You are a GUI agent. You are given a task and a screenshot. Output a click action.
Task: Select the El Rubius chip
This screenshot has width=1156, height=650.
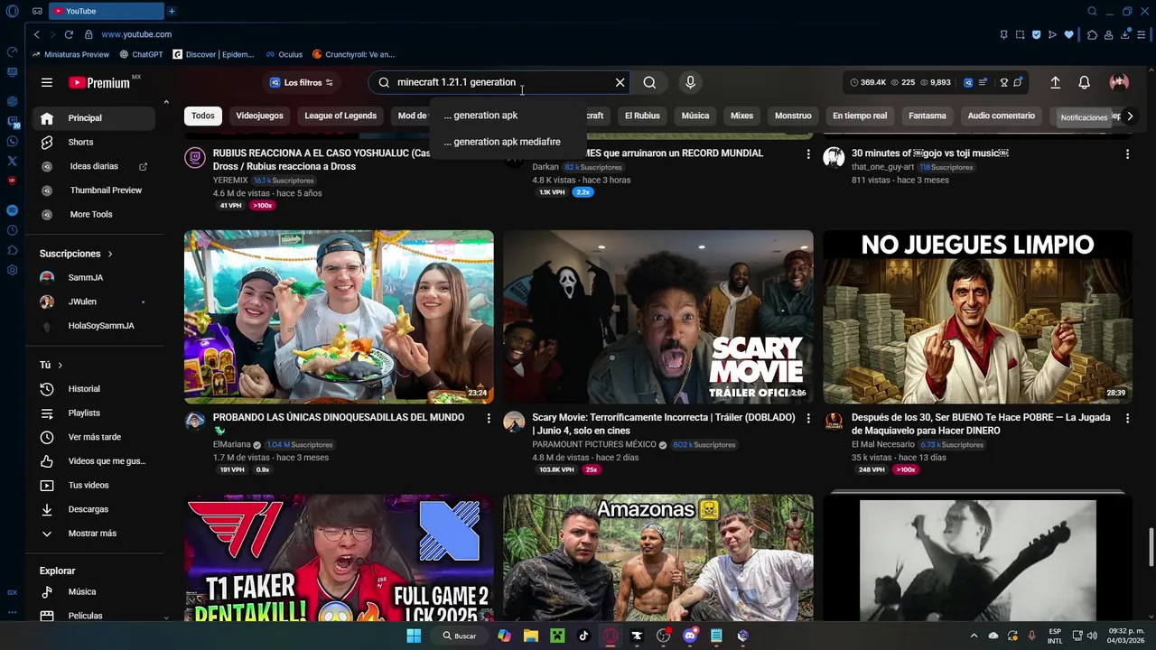(642, 116)
